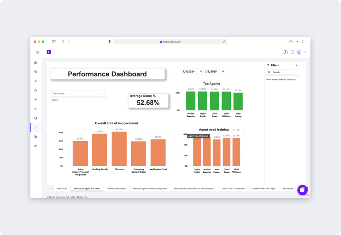Image resolution: width=341 pixels, height=235 pixels.
Task: Open the calls phone icon in sidebar
Action: [x=36, y=72]
